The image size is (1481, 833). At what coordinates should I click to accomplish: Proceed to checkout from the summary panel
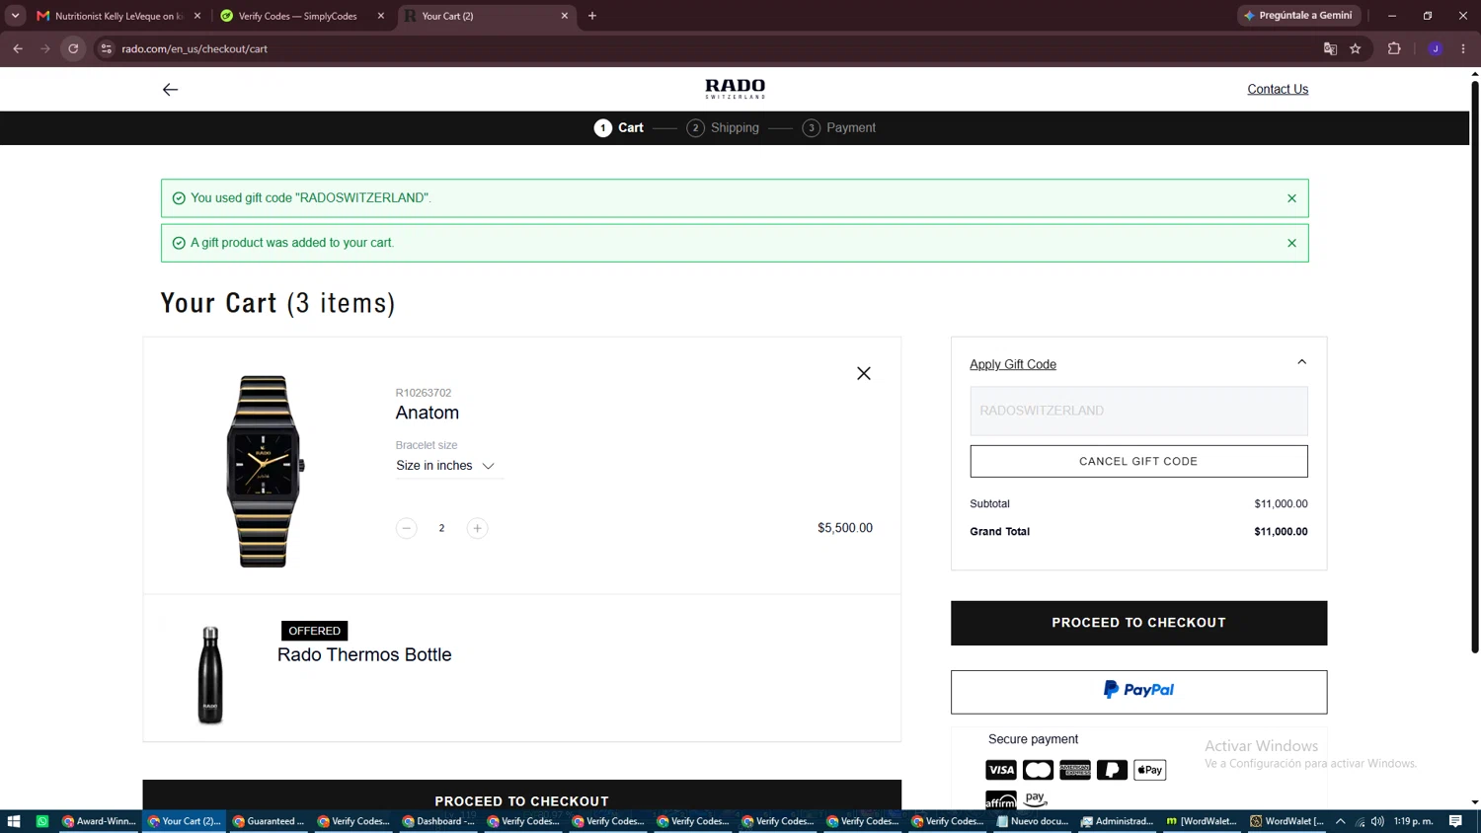click(1138, 623)
